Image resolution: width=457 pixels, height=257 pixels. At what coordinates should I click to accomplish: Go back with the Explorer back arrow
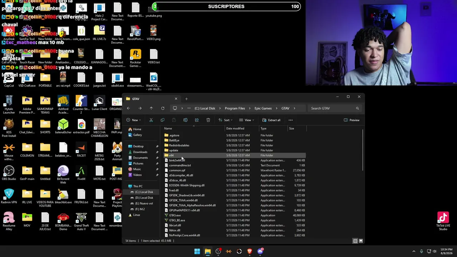pos(129,108)
